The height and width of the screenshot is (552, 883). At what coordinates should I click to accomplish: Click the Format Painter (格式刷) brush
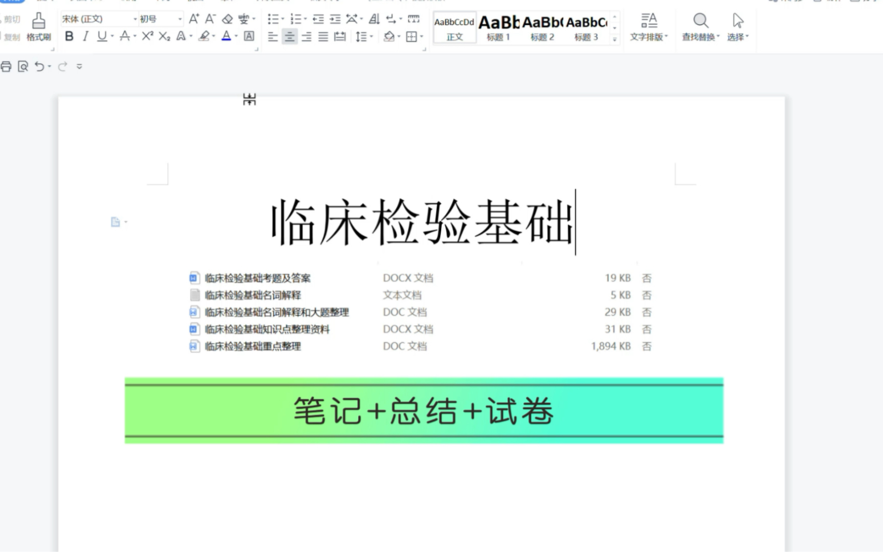(x=38, y=27)
